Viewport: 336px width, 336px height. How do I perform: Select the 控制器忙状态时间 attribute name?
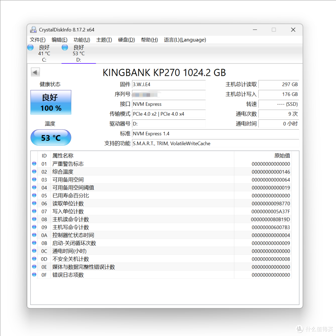(73, 235)
